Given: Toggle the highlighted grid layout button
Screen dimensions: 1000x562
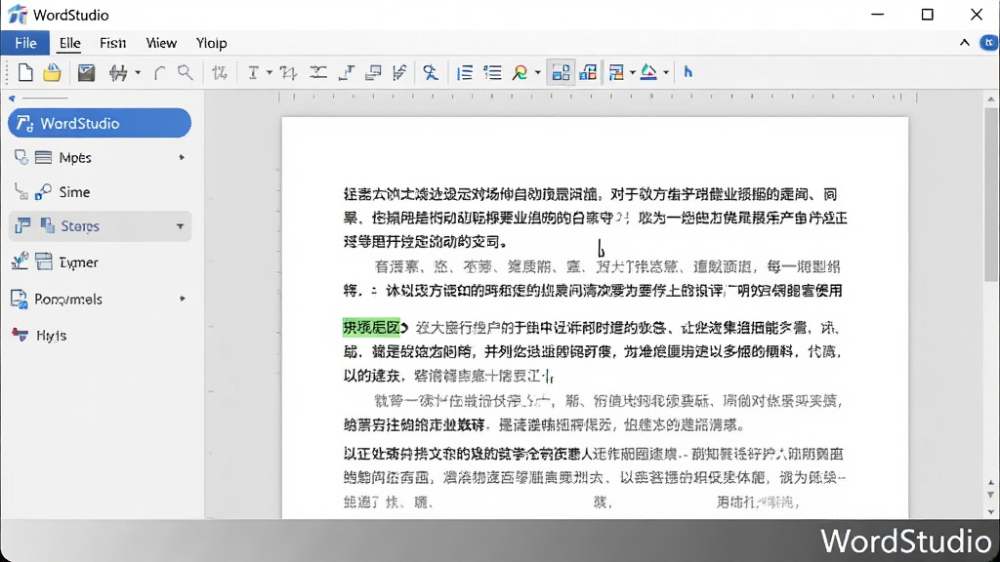Looking at the screenshot, I should 561,72.
